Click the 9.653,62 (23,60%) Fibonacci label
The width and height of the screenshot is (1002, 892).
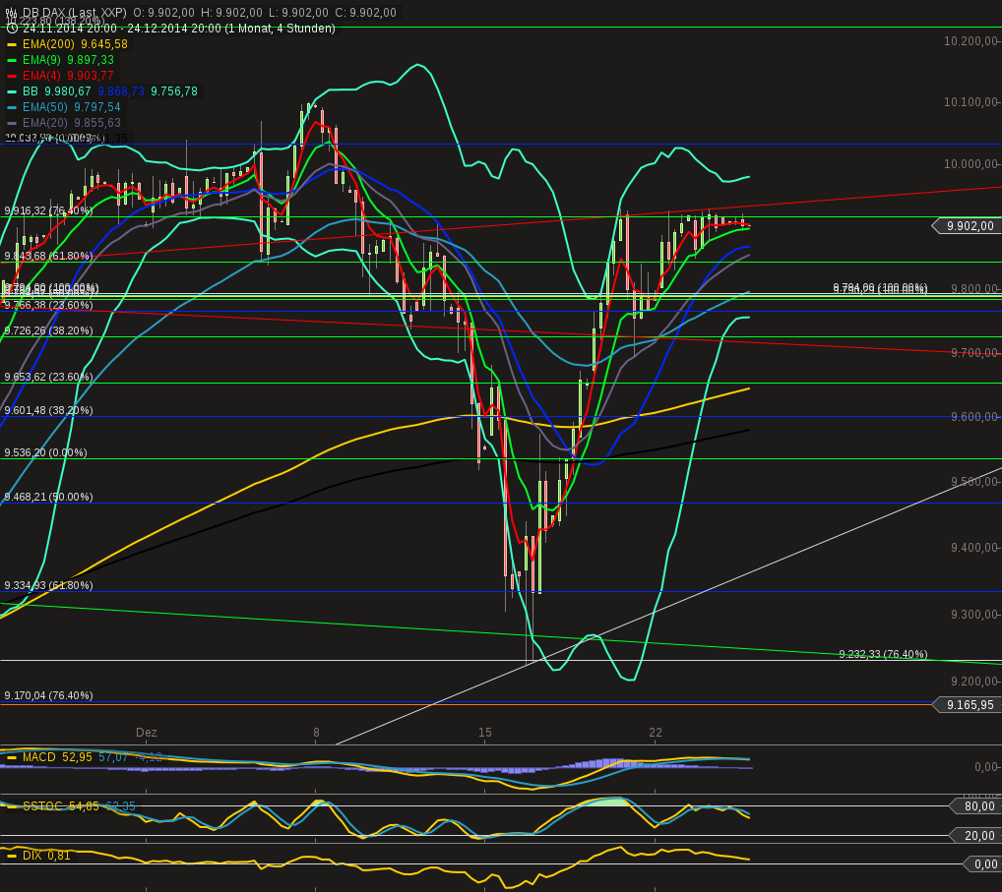(48, 378)
